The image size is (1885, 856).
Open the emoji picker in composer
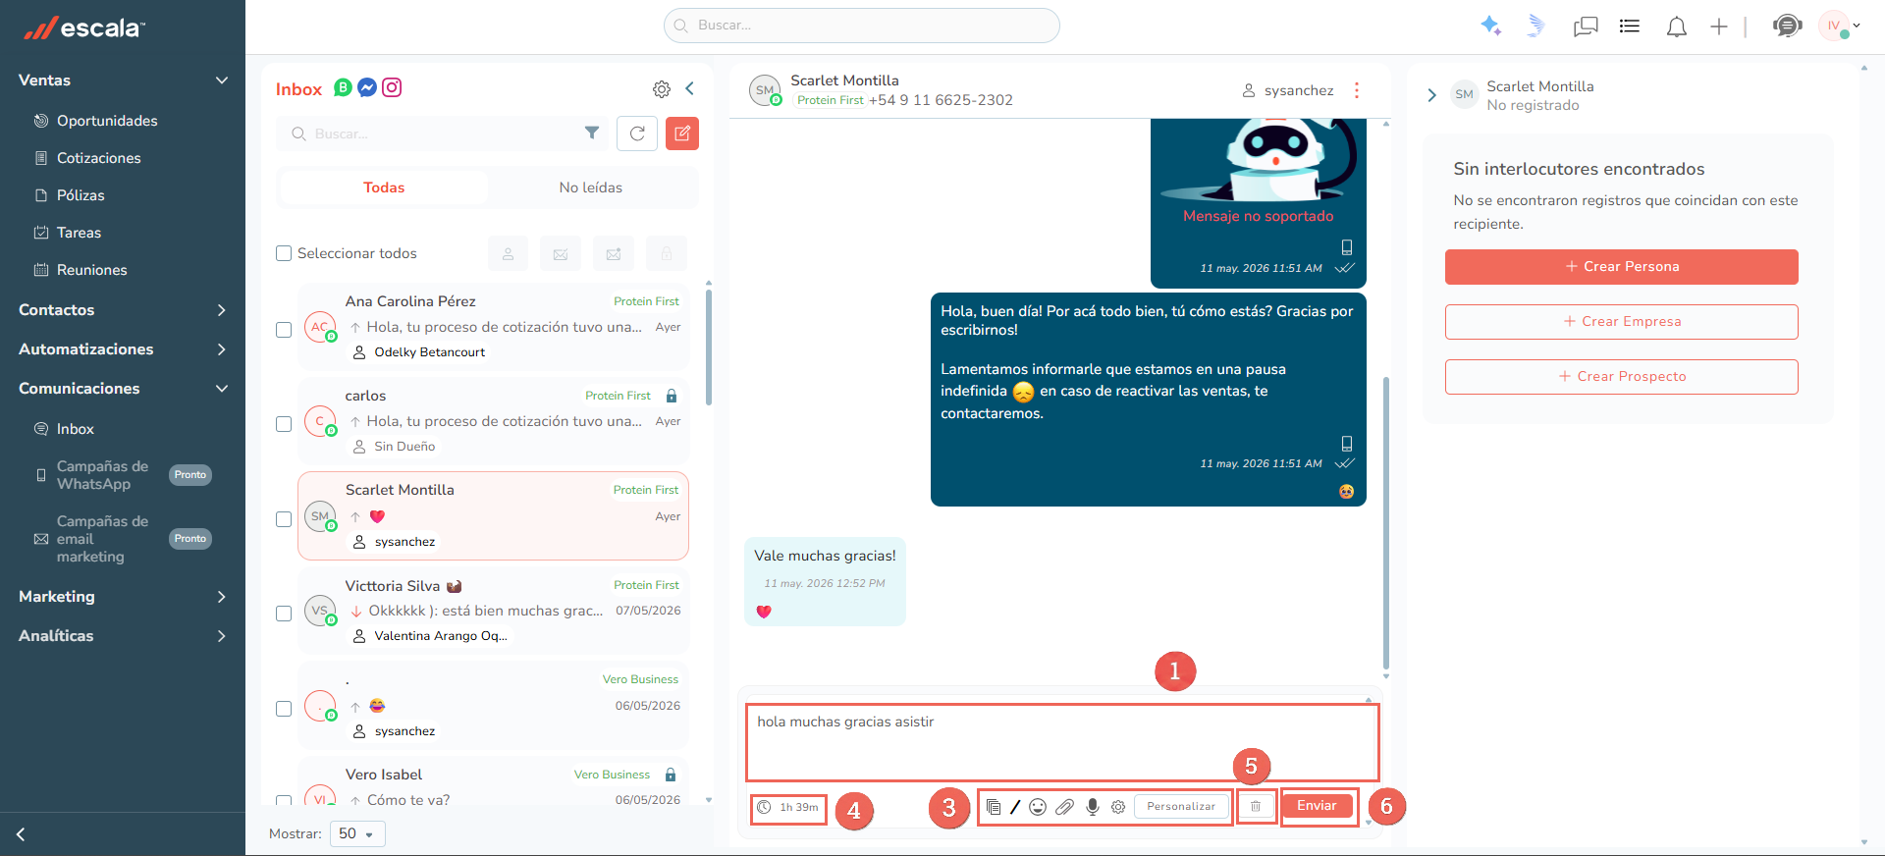click(x=1038, y=807)
